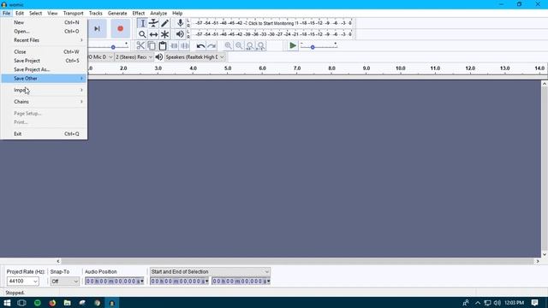Click the Audio Position time field
548x308 pixels.
tap(114, 281)
